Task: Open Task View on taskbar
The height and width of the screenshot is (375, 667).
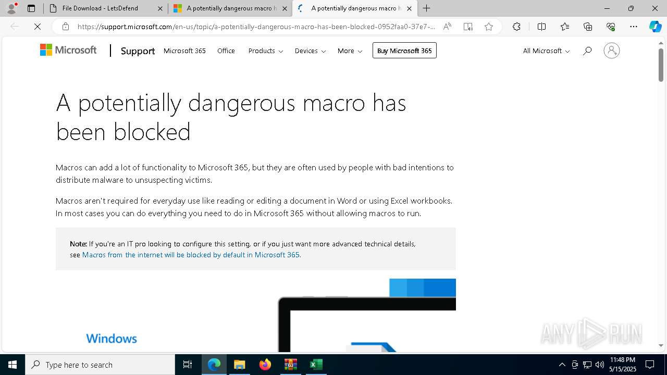Action: coord(188,365)
